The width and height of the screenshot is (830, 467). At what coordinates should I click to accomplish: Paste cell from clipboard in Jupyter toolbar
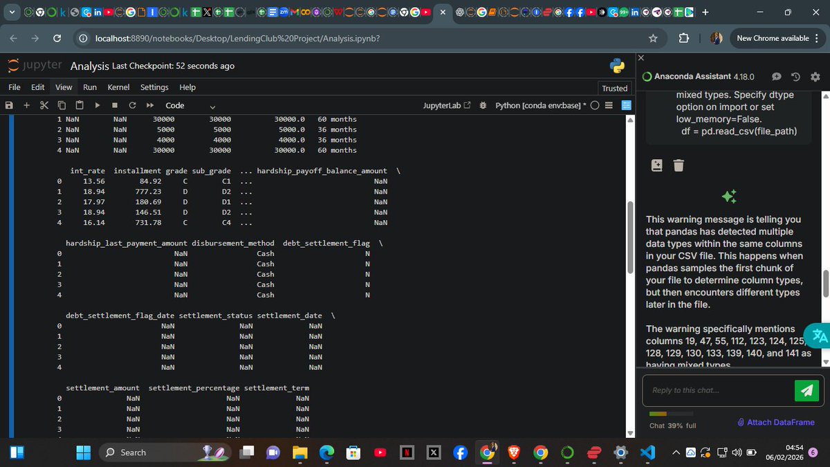pyautogui.click(x=80, y=105)
